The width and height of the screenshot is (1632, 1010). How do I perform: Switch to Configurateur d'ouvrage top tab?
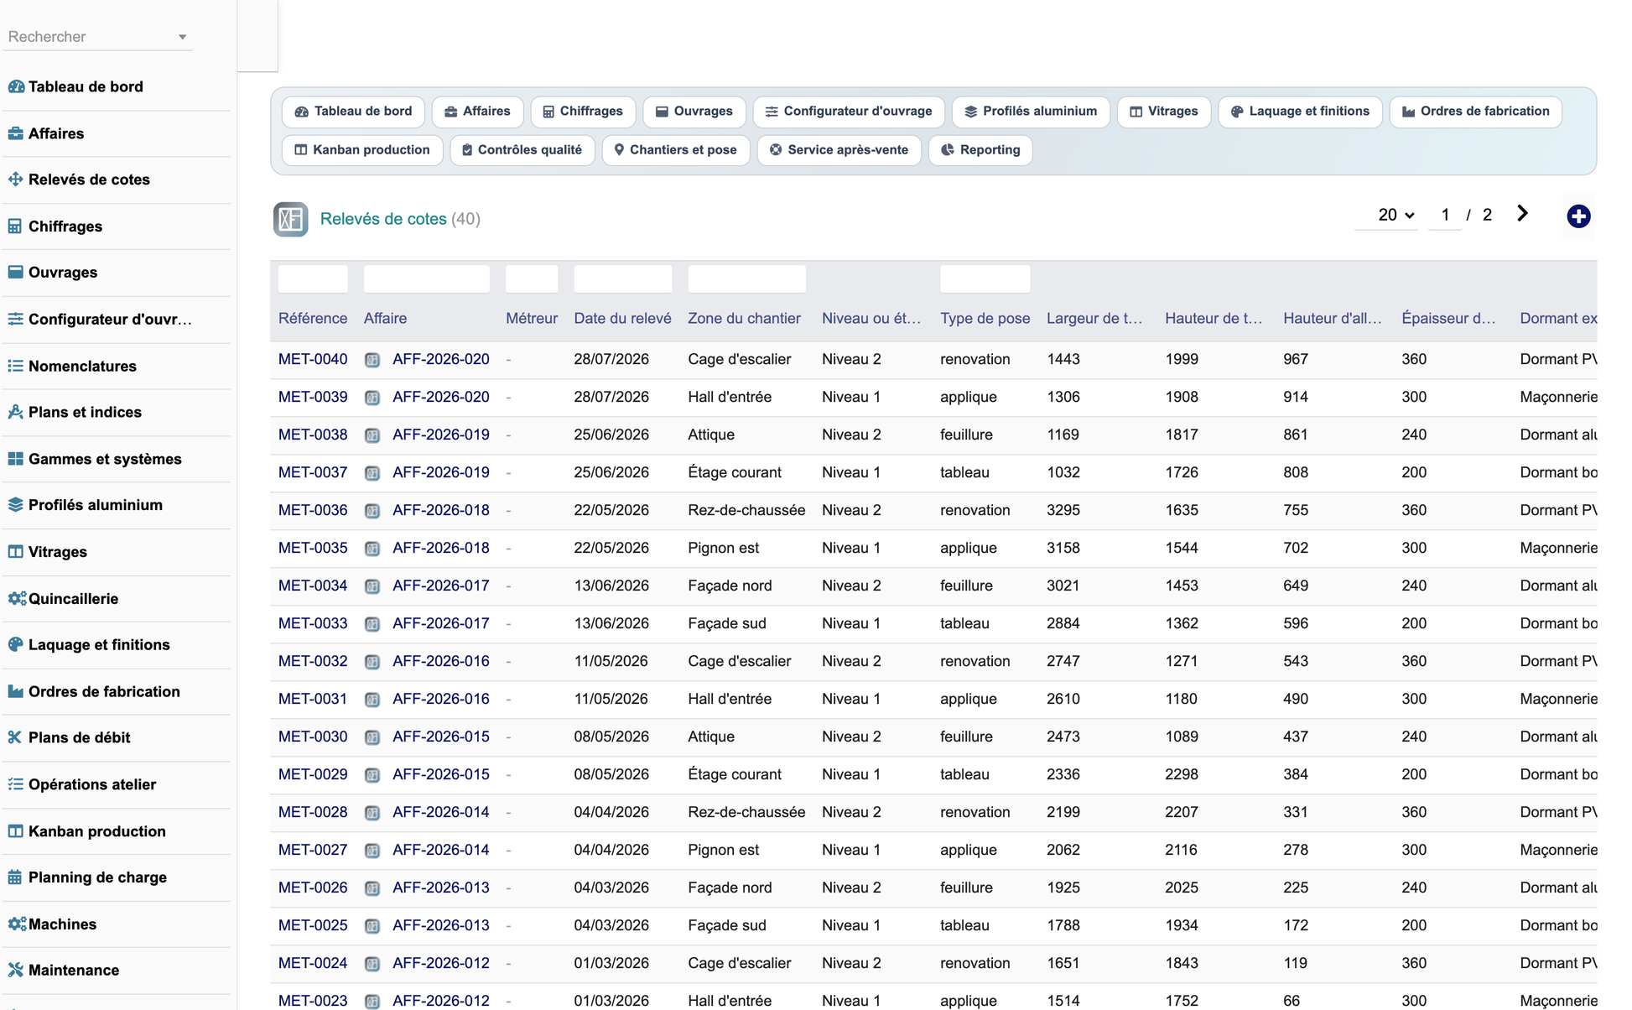coord(849,112)
